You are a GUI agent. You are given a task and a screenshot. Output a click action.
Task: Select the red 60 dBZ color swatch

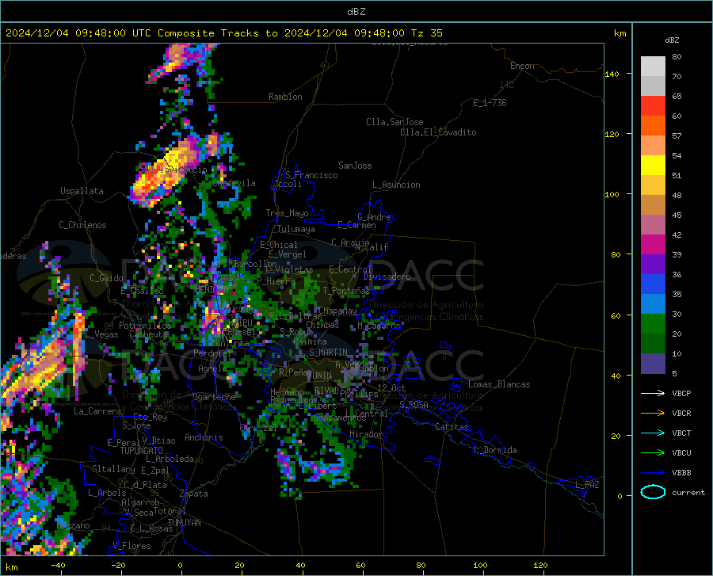[x=653, y=106]
